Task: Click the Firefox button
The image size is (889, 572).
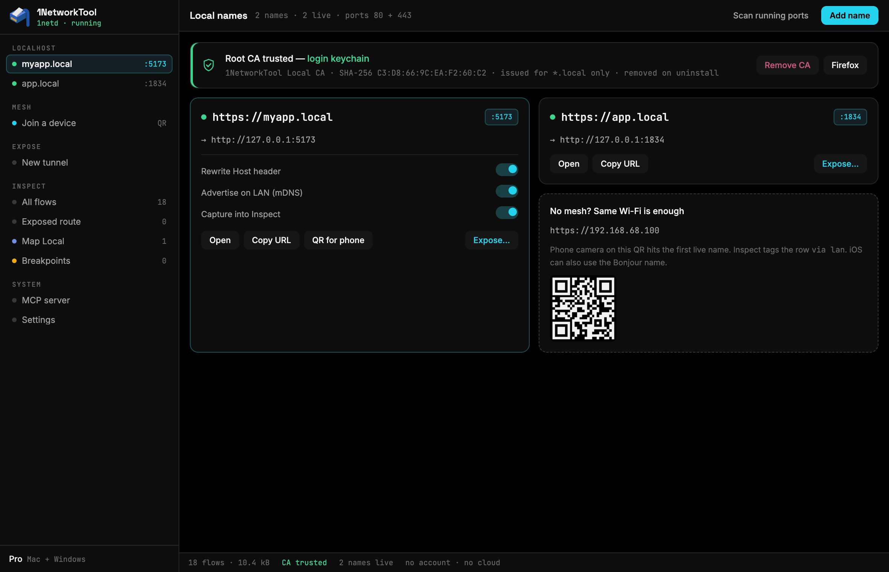Action: click(x=845, y=65)
